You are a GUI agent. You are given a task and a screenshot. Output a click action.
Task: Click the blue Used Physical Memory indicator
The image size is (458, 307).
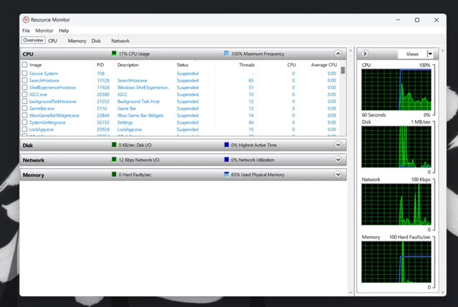(227, 175)
